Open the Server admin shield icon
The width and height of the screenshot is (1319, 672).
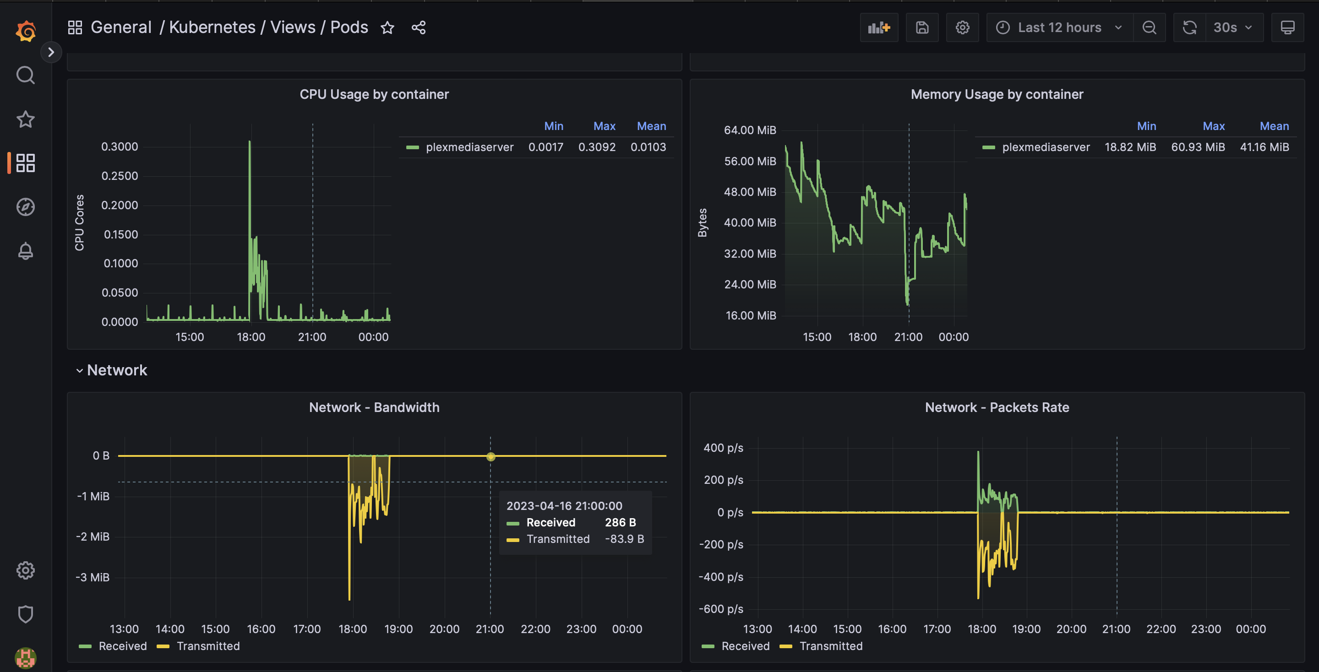pyautogui.click(x=26, y=614)
